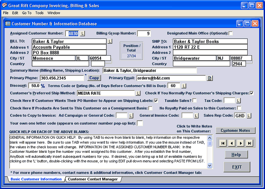Click the Billing Group Number field
The width and height of the screenshot is (265, 189).
pos(144,33)
